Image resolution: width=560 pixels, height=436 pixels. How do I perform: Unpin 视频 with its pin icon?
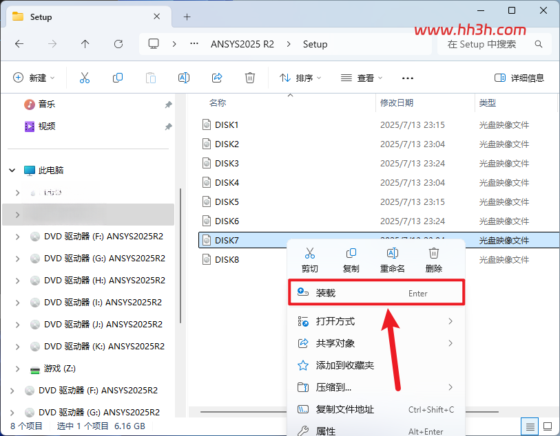[x=168, y=127]
